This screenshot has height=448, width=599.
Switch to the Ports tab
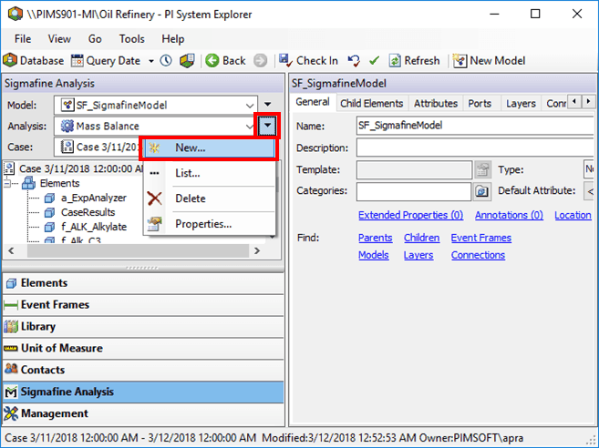click(480, 104)
